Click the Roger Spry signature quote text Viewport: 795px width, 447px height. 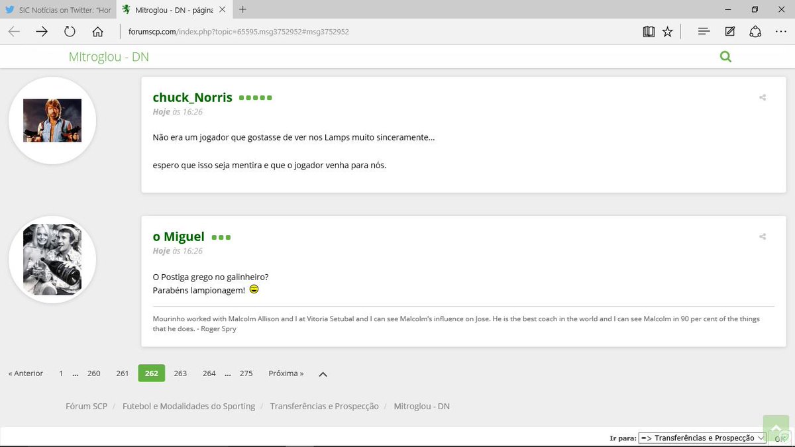(456, 324)
